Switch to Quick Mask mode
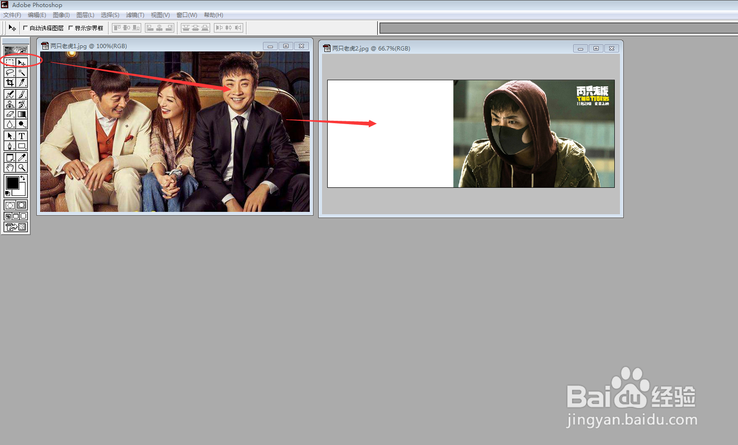The height and width of the screenshot is (445, 738). [22, 205]
